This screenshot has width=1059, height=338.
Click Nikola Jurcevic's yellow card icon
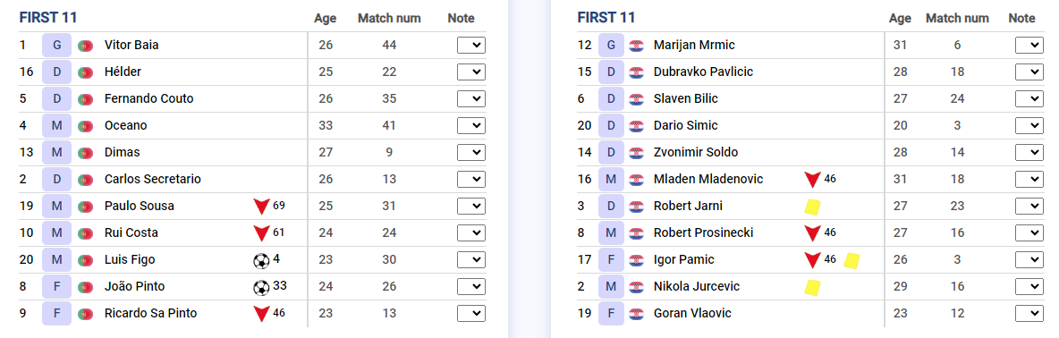point(812,287)
